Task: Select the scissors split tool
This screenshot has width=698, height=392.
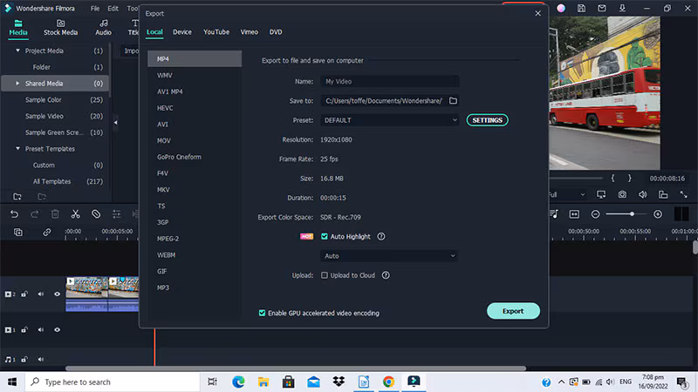Action: [76, 214]
